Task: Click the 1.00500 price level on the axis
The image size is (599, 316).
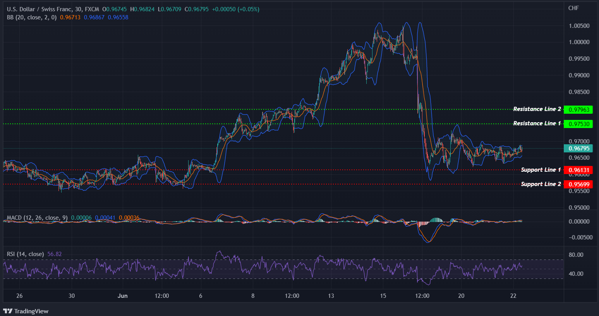Action: pos(580,26)
